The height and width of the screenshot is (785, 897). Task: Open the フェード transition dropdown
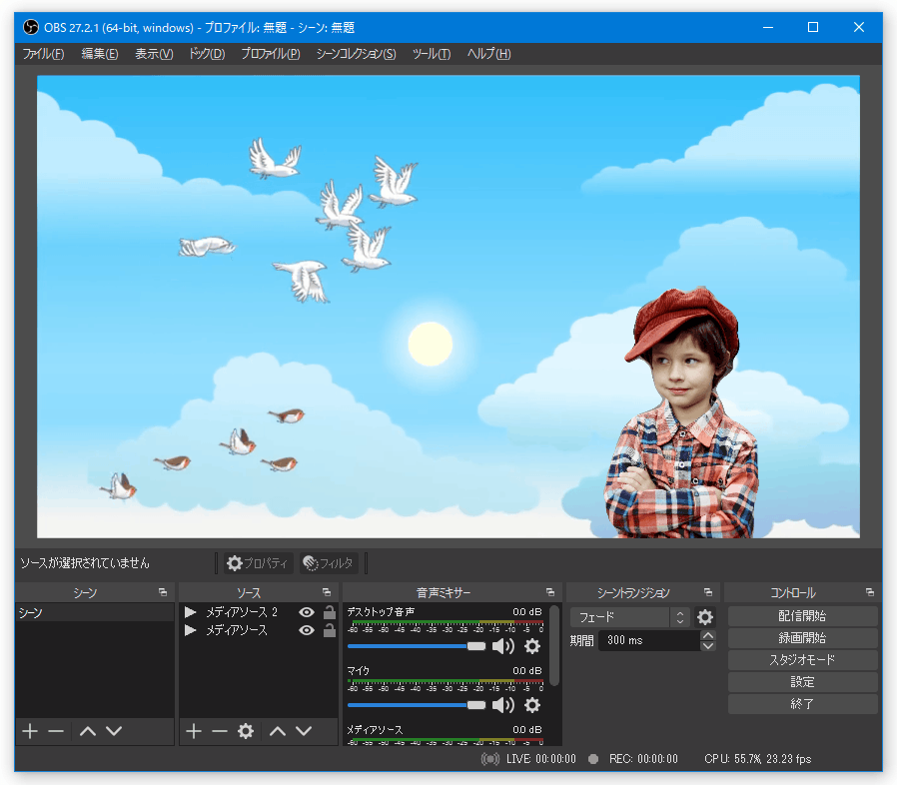pos(630,617)
